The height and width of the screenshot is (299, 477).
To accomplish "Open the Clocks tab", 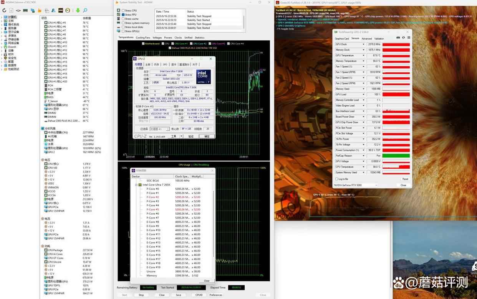I will pyautogui.click(x=178, y=38).
